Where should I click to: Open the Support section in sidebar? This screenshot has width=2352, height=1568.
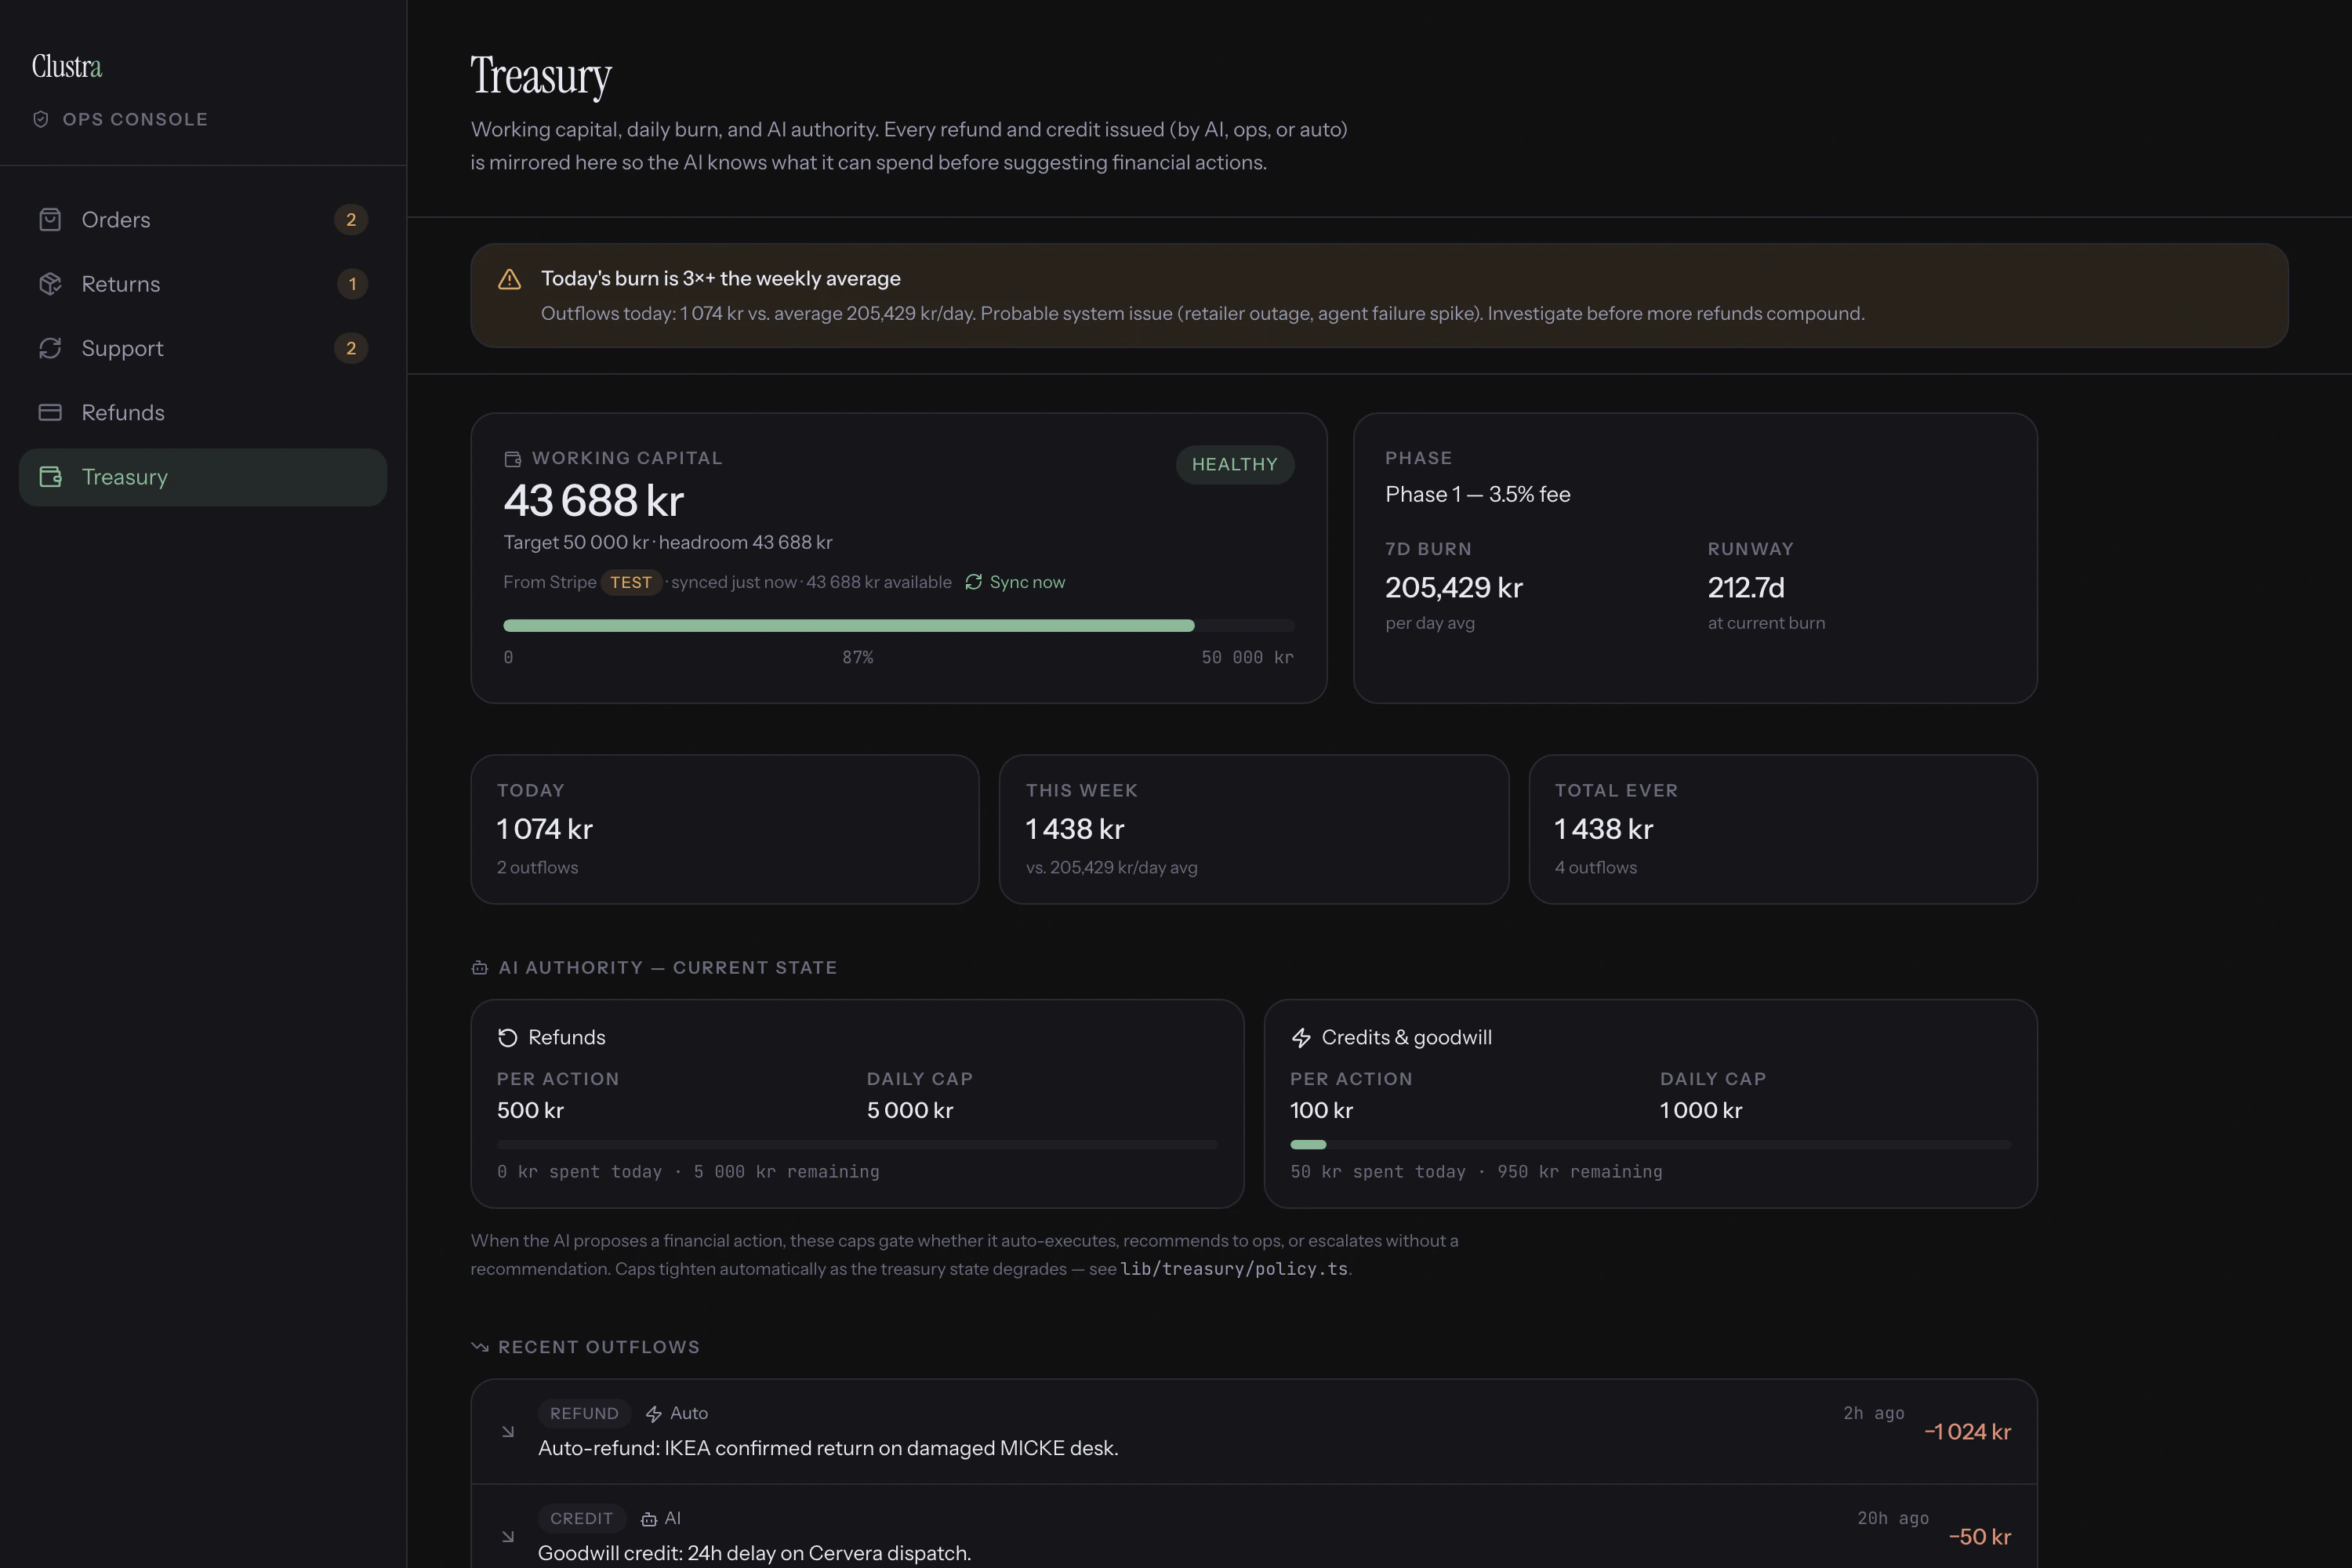[203, 348]
